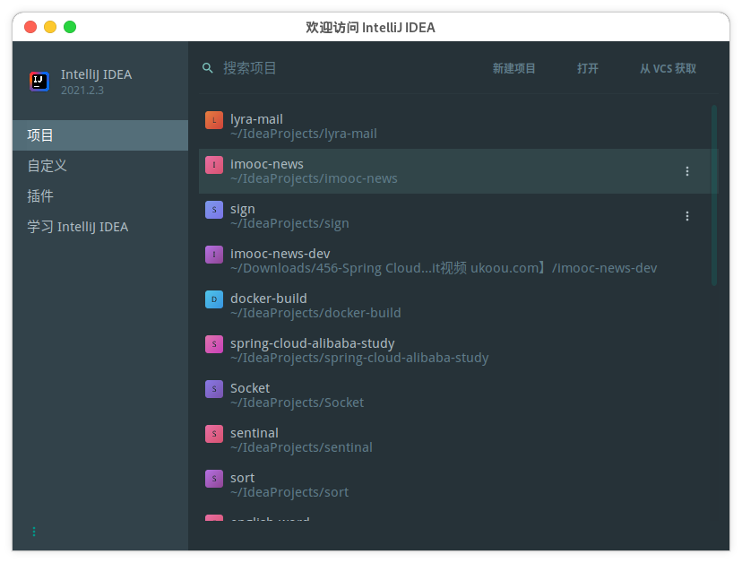Click the lyra-mail project icon
Viewport: 742px width, 563px height.
click(214, 120)
